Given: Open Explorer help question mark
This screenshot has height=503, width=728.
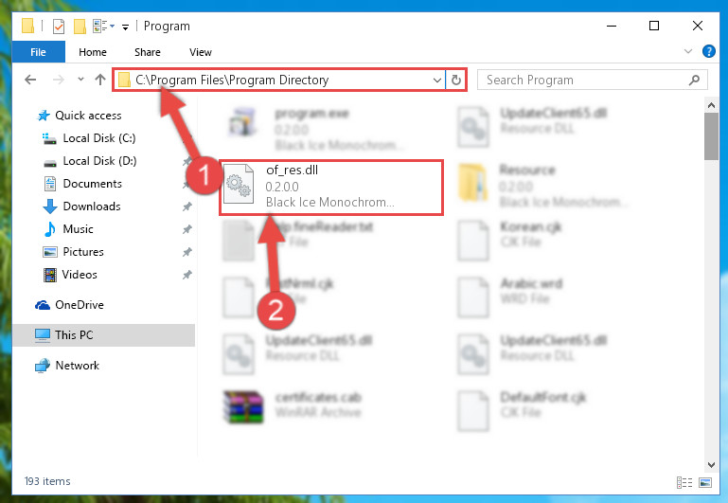Looking at the screenshot, I should [x=708, y=51].
